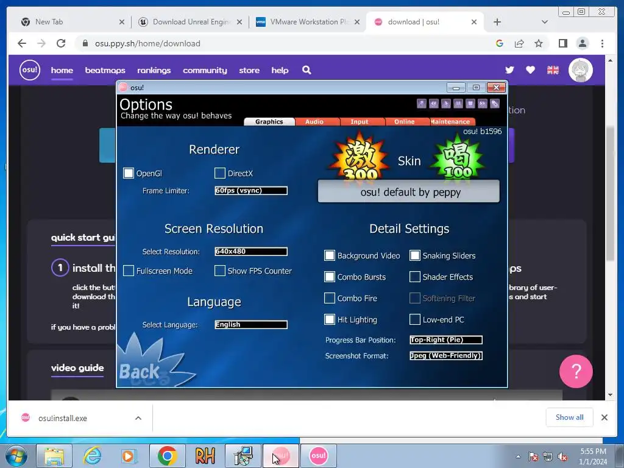Toggle the Fullscreen Mode checkbox
624x468 pixels.
pos(129,271)
